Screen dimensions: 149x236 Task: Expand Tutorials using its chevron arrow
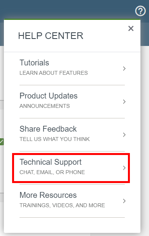124,69
